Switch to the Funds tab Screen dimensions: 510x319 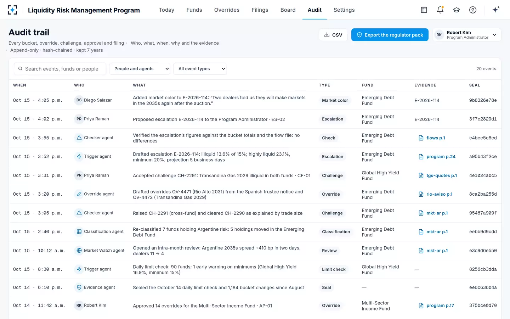(194, 10)
